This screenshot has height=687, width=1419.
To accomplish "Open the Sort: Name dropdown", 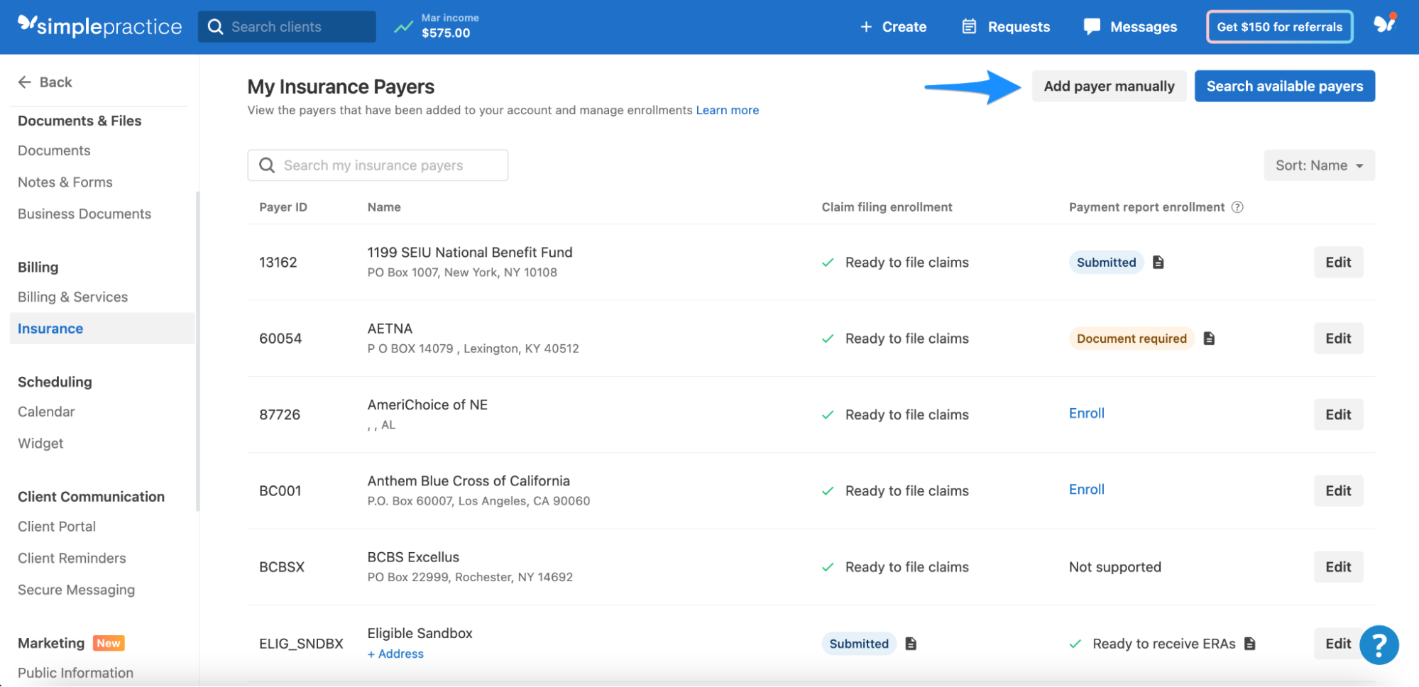I will 1318,165.
